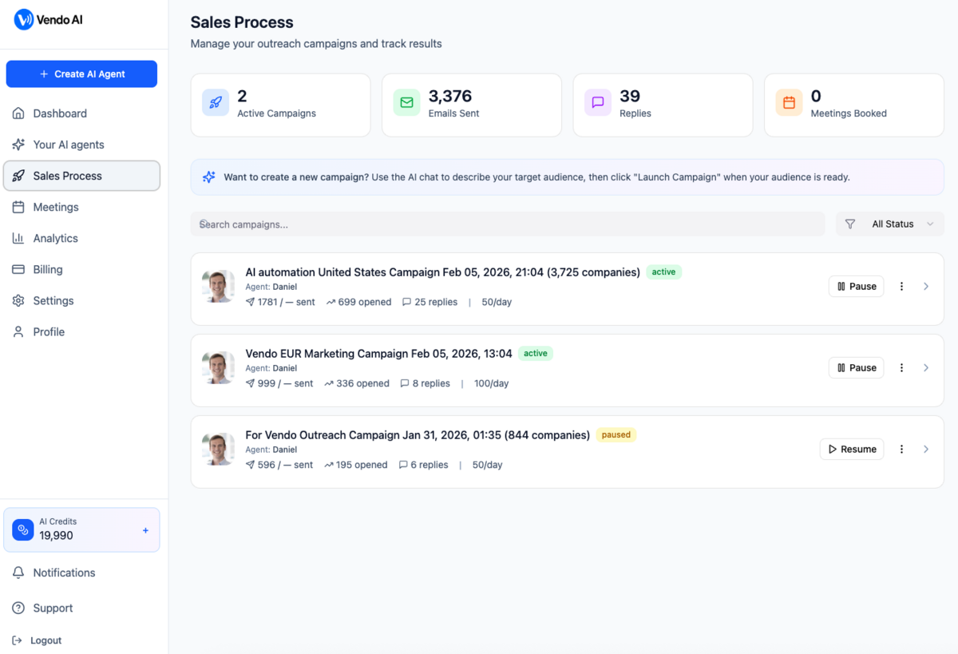
Task: Click Logout at the bottom
Action: (x=45, y=640)
